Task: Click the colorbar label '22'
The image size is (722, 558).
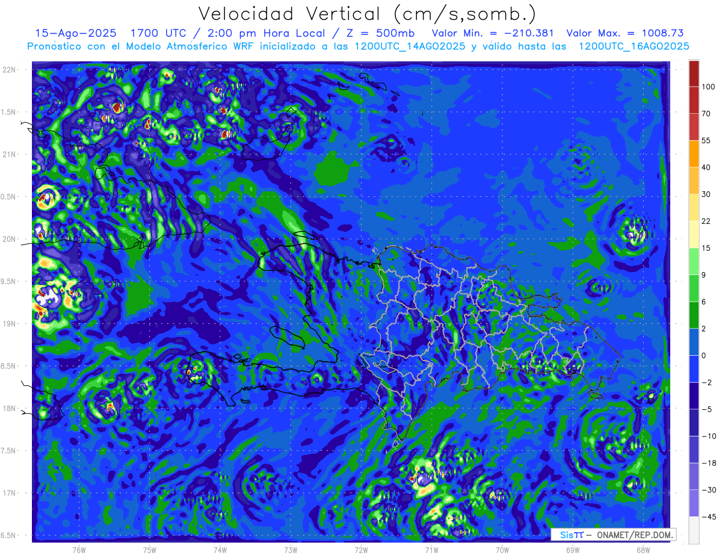Action: click(706, 221)
